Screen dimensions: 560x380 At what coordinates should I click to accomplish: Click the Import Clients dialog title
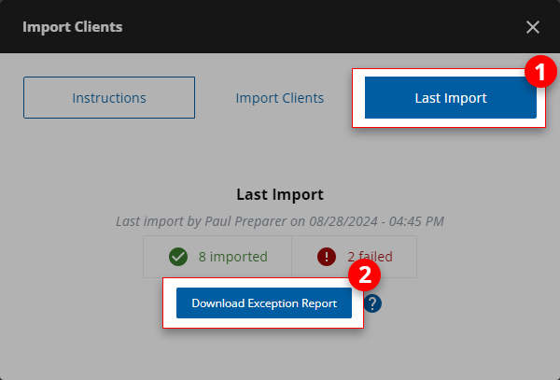tap(72, 27)
